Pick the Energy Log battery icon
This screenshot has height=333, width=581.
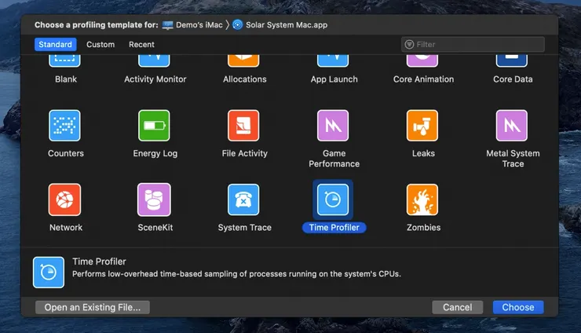(154, 126)
